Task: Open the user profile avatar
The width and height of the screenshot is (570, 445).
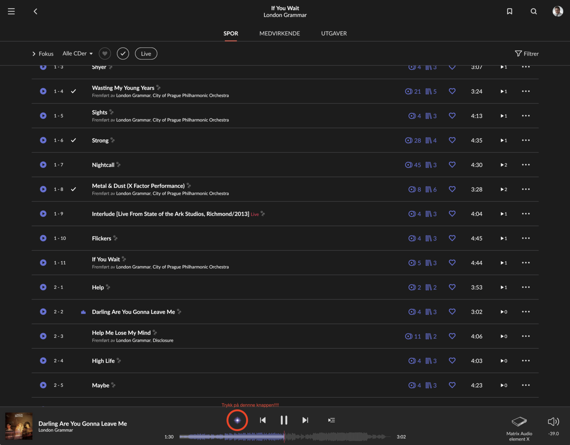Action: click(x=558, y=11)
